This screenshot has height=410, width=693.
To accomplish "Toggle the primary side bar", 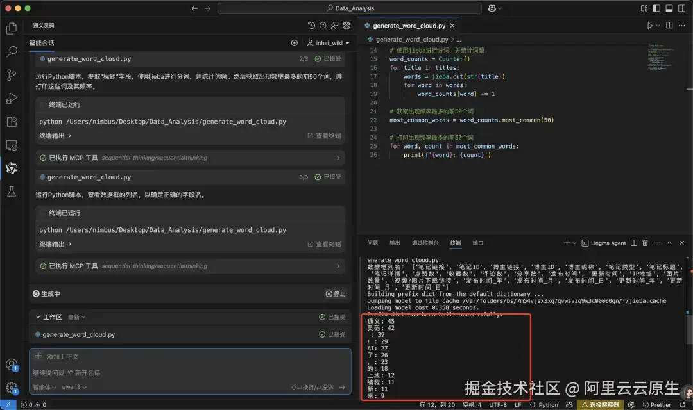I will [x=656, y=8].
